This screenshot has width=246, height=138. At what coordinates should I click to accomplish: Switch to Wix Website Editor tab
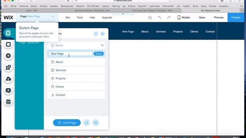coord(210,10)
